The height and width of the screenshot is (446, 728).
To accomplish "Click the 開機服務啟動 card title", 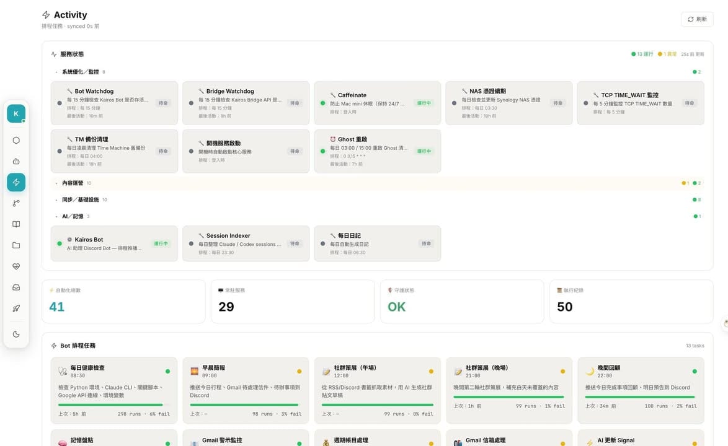I will [x=223, y=143].
